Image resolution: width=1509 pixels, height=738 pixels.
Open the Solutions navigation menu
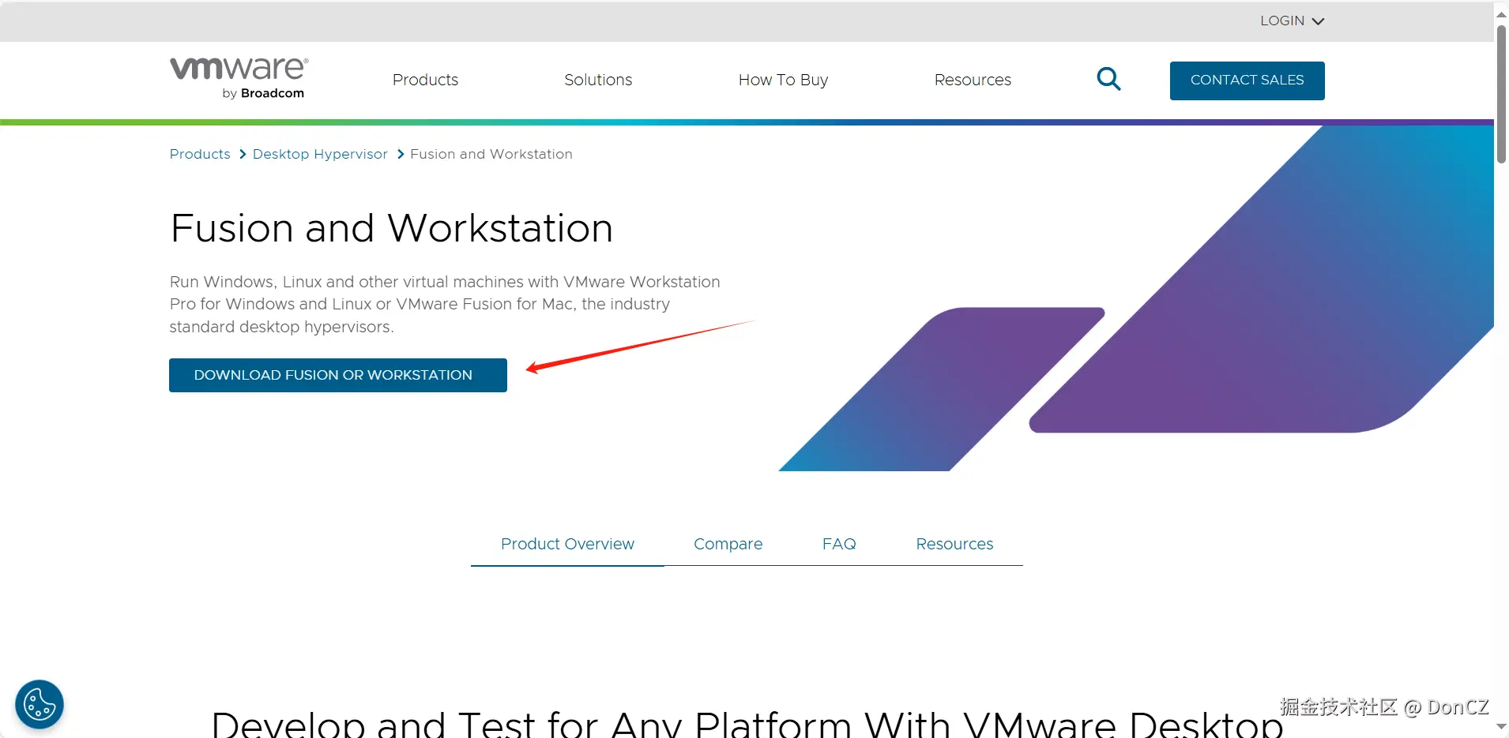(x=598, y=80)
